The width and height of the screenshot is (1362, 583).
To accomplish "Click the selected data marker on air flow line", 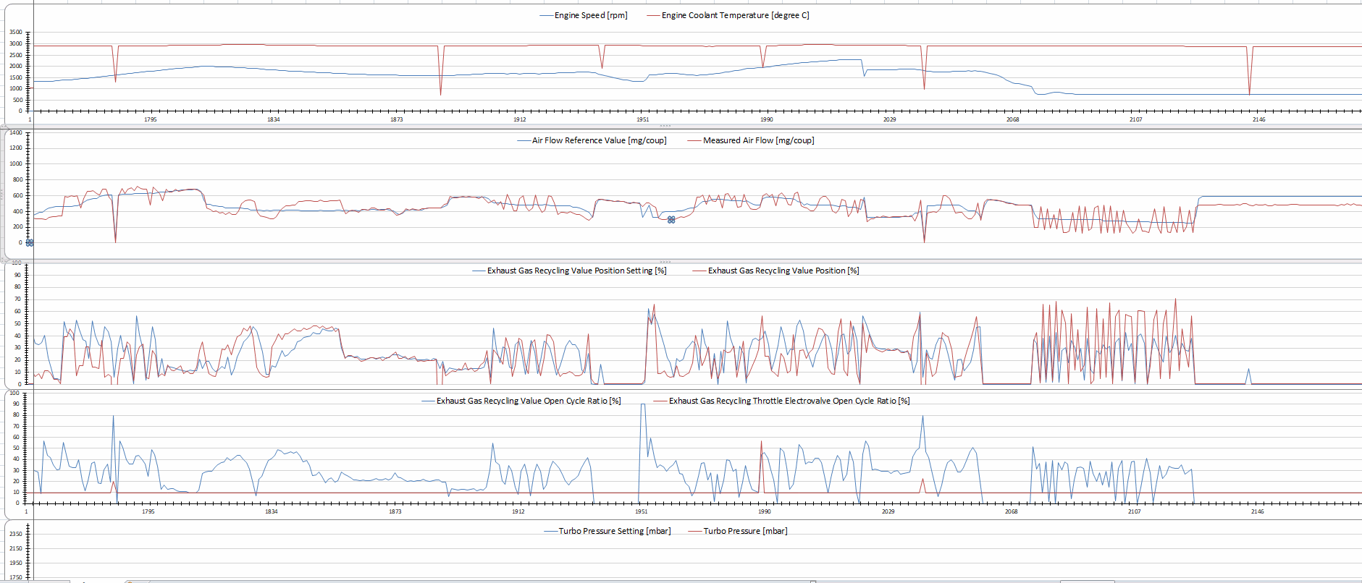I will [x=671, y=220].
